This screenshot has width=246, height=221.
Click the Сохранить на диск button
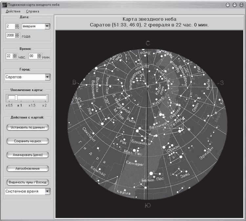point(28,141)
